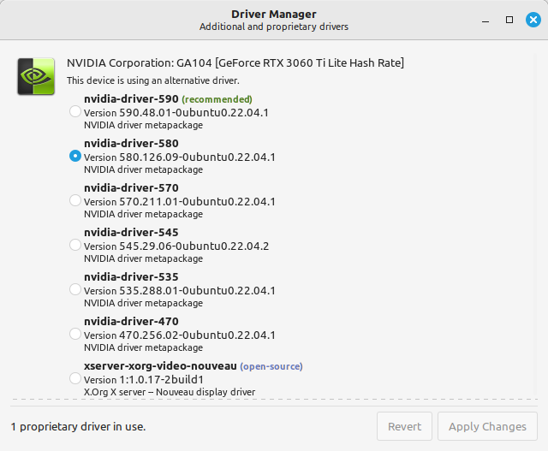Click the '1 proprietary driver in use' status text
The width and height of the screenshot is (548, 451).
77,426
